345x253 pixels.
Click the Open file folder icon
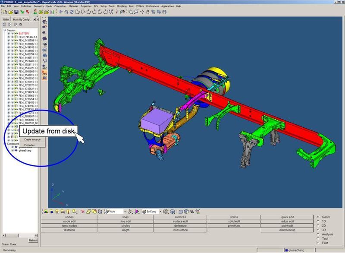10,12
